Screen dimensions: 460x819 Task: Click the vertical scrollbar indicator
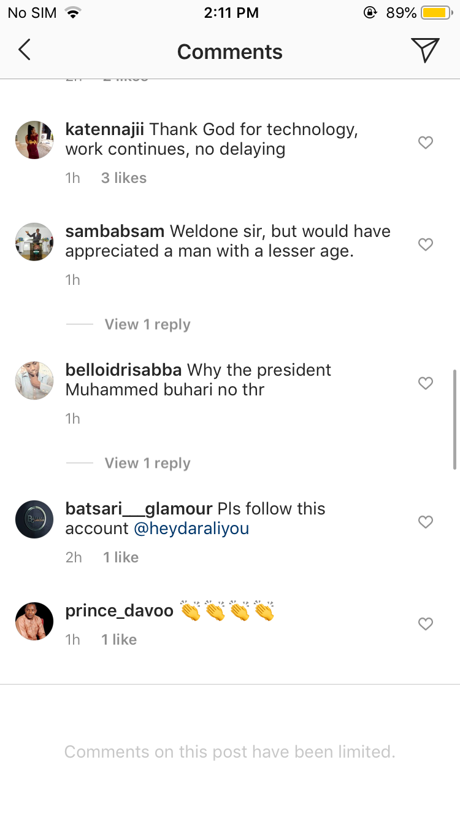pos(454,419)
